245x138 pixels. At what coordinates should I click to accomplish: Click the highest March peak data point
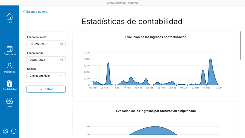click(x=211, y=59)
